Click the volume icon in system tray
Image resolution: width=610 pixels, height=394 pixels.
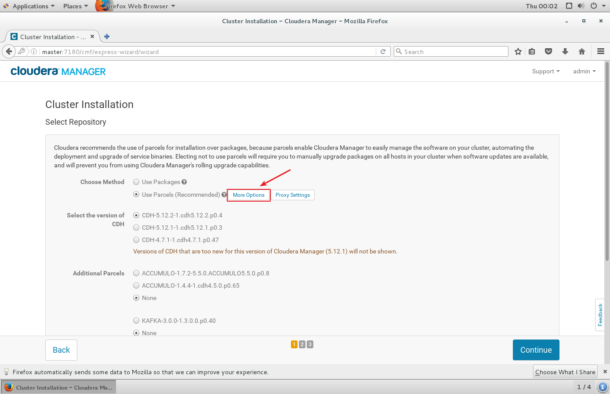(x=581, y=6)
